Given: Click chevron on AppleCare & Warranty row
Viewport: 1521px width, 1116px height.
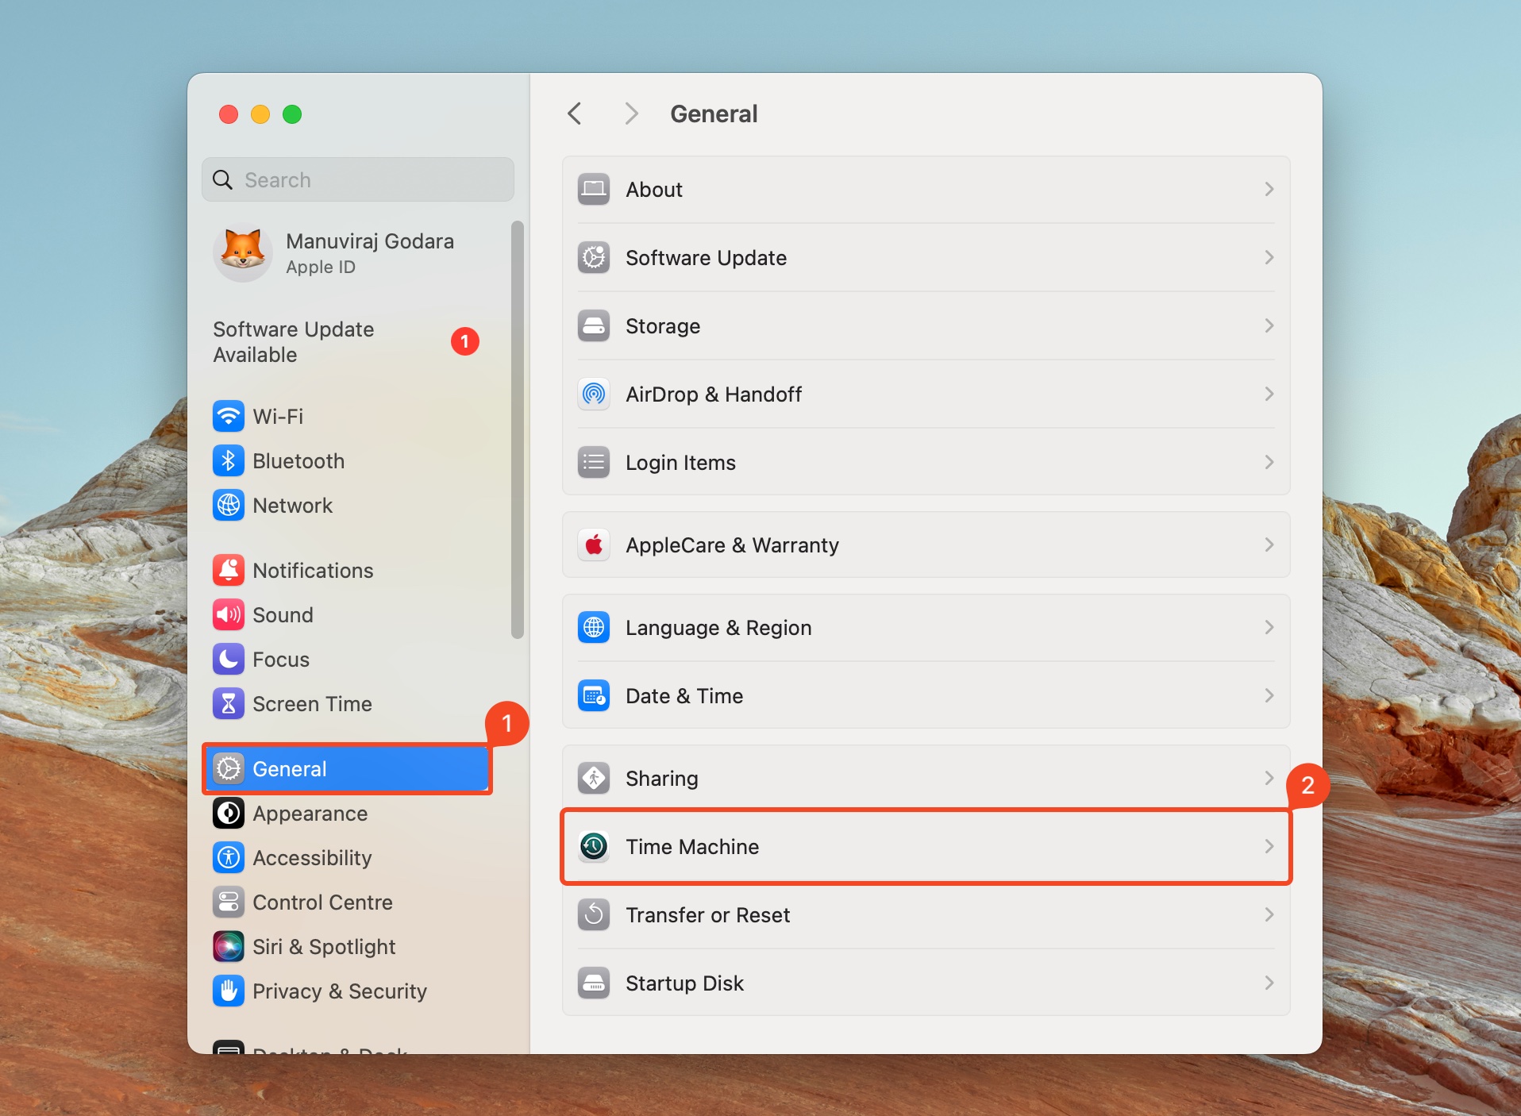Looking at the screenshot, I should pyautogui.click(x=1269, y=545).
